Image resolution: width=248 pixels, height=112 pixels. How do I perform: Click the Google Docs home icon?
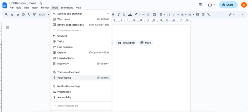pyautogui.click(x=5, y=5)
